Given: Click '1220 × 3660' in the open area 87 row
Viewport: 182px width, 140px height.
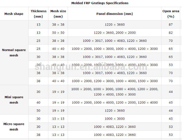Looking at the screenshot, I should [x=115, y=25].
